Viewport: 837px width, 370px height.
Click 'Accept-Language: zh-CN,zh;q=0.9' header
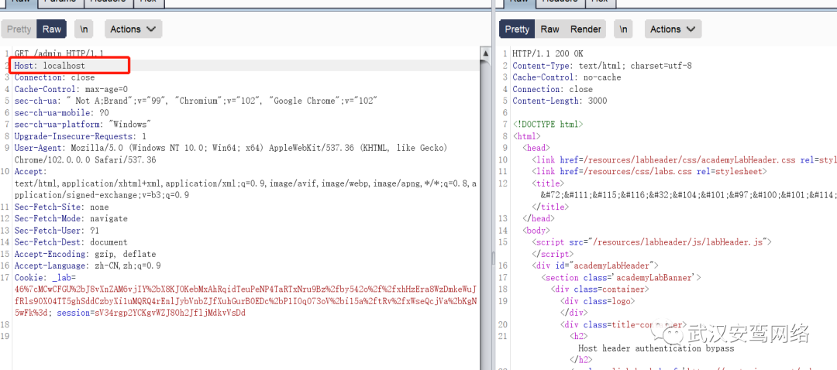[x=88, y=266]
